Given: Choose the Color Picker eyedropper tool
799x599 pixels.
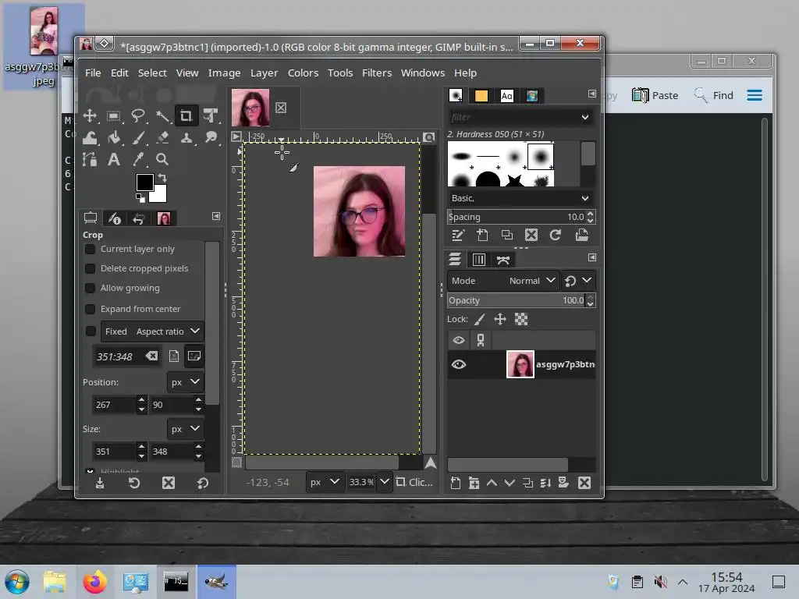Looking at the screenshot, I should [138, 159].
